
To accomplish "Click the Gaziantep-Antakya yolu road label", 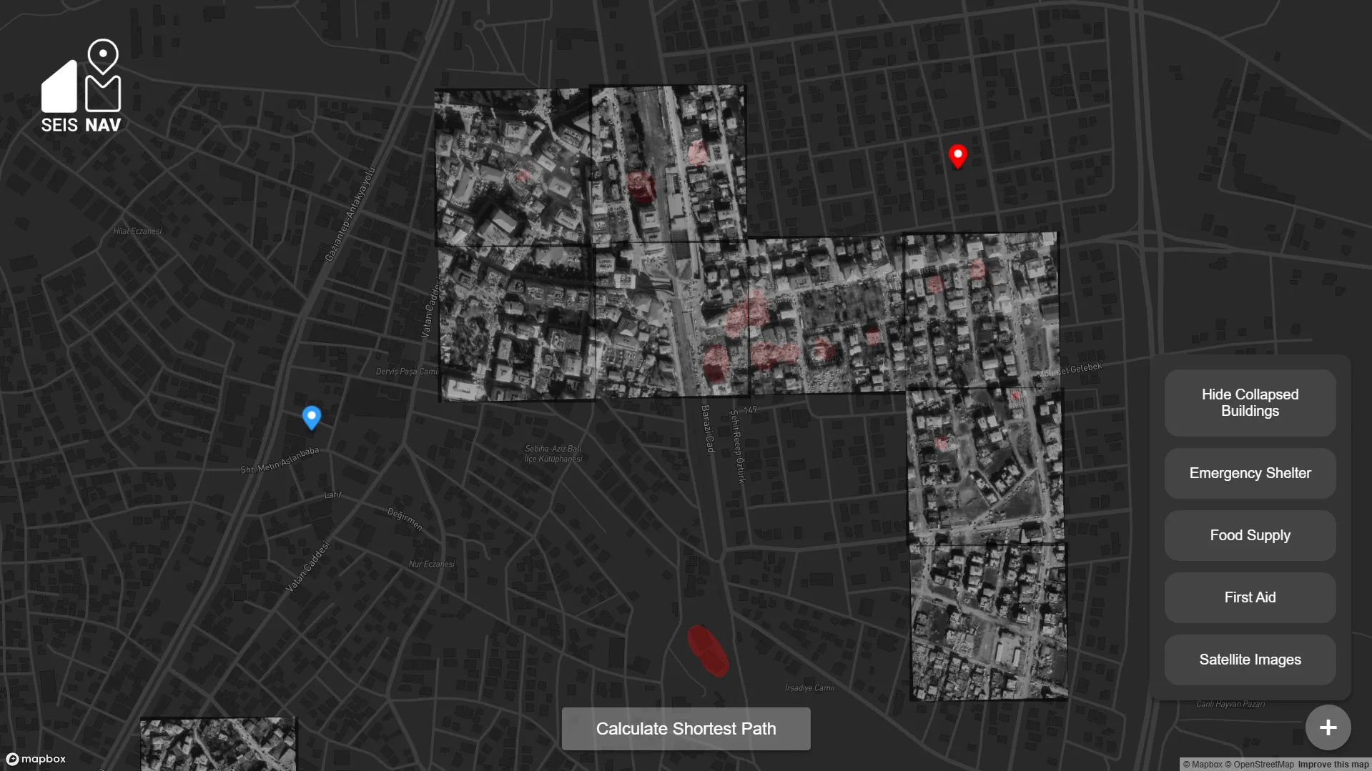I will tap(350, 214).
